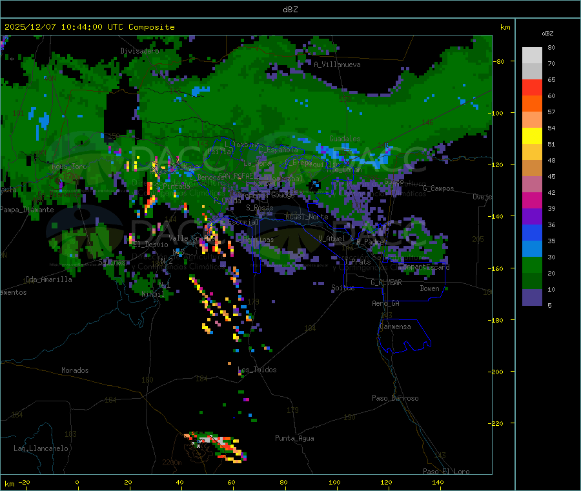Select the 'Atuel_Norte' map label
Image resolution: width=581 pixels, height=491 pixels.
tap(307, 217)
